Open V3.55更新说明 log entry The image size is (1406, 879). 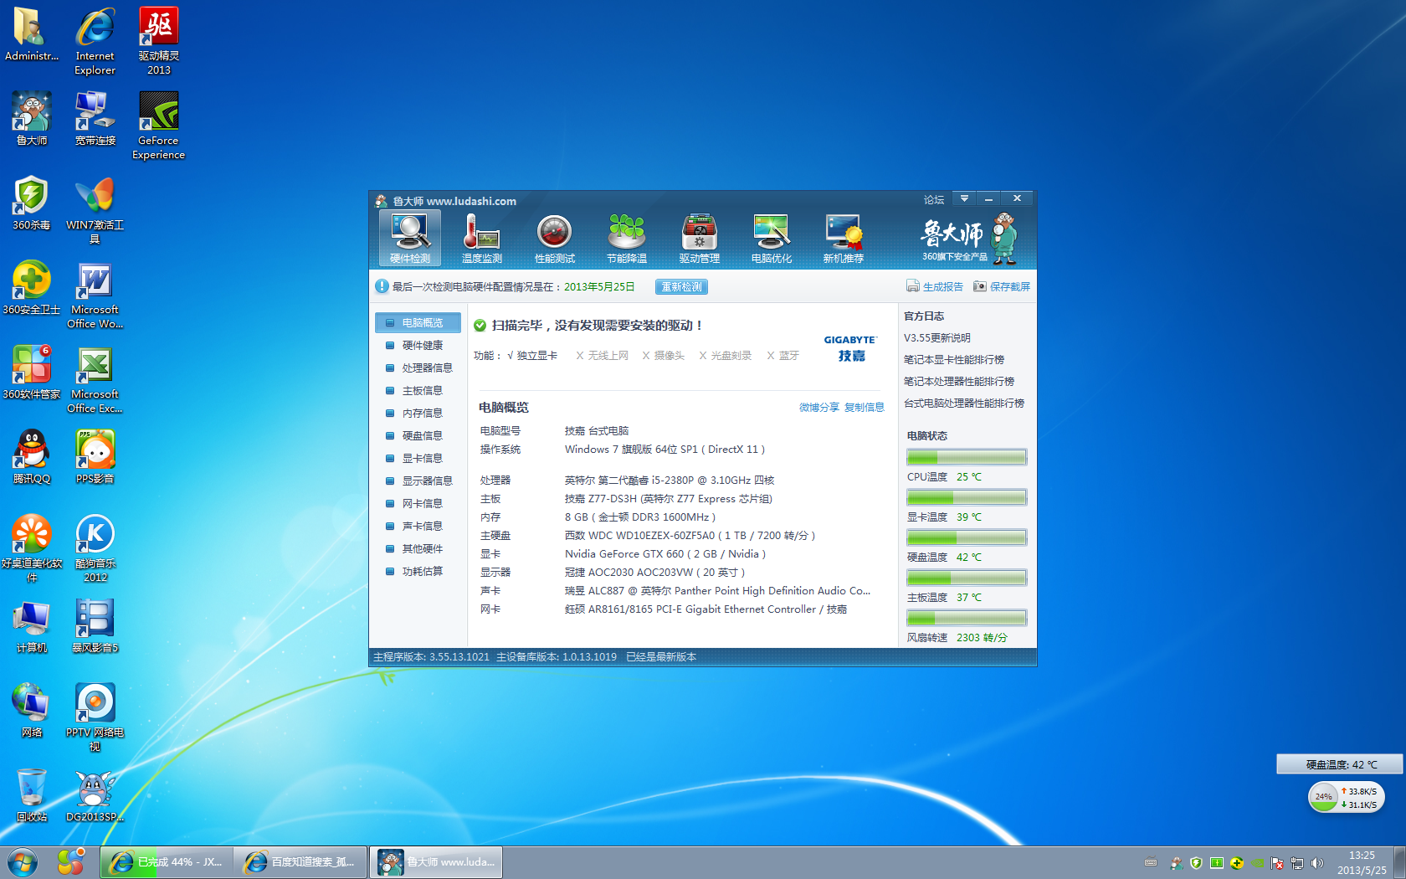tap(936, 338)
